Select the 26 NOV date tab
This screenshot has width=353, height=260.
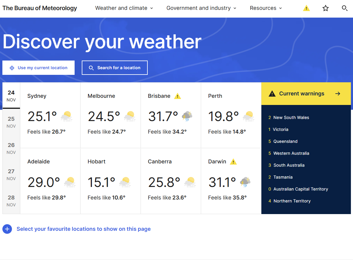[x=11, y=148]
